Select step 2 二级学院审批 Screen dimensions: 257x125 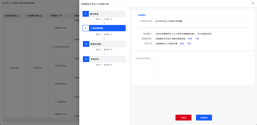(x=104, y=28)
